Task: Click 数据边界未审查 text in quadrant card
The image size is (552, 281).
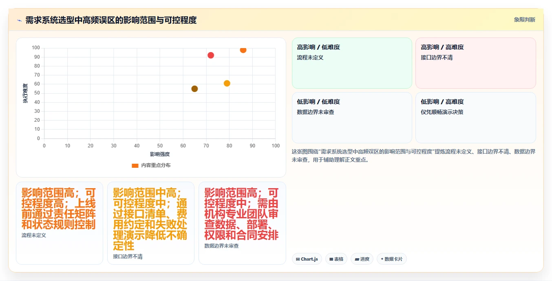Action: 316,112
